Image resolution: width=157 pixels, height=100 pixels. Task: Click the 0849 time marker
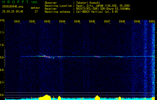click(x=137, y=21)
